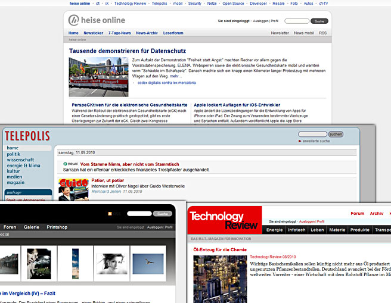
Task: Open iX link in top network bar
Action: click(107, 4)
